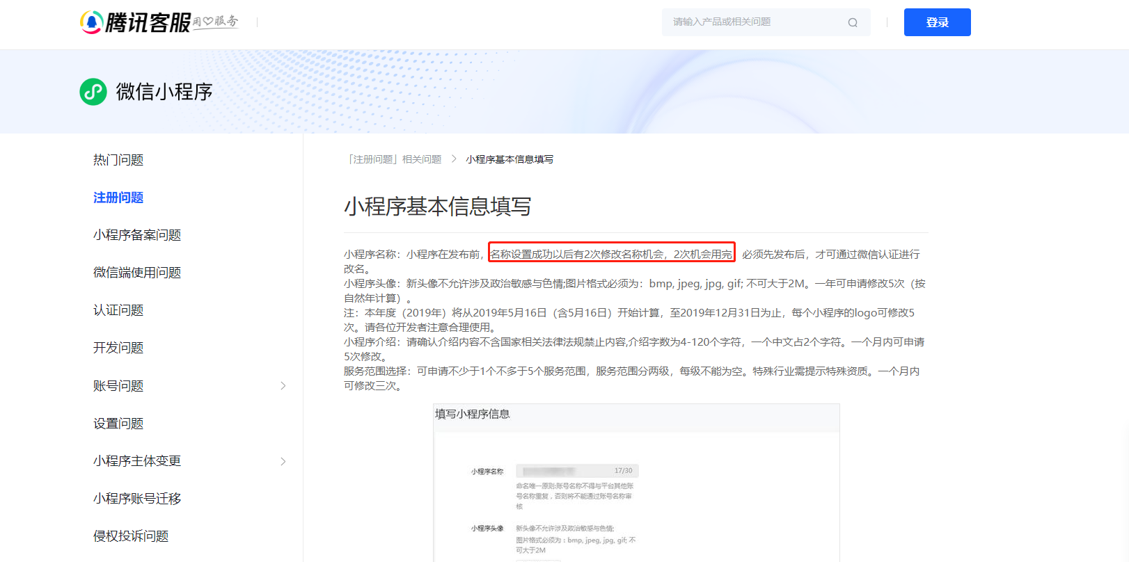Click the 「注册问题」相关问题 breadcrumb link

[393, 159]
